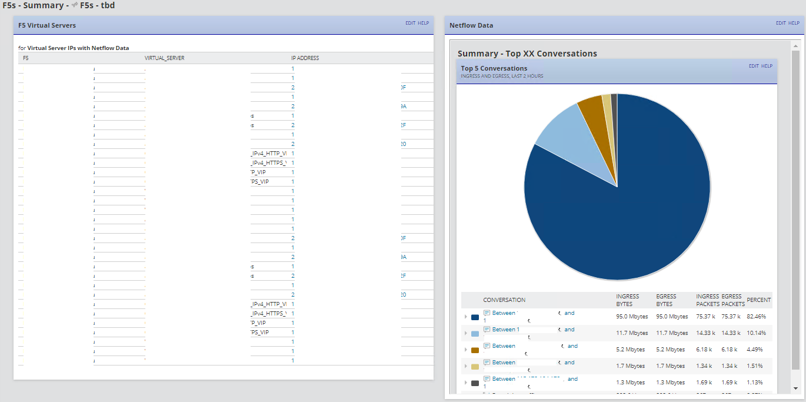Click the VIRTUAL_SERVER column header
This screenshot has height=402, width=806.
(x=164, y=58)
